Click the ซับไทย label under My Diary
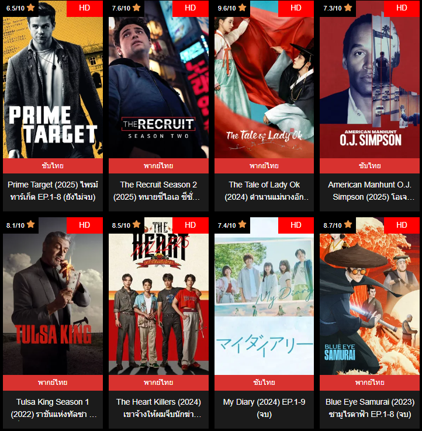422x431 pixels. click(264, 383)
